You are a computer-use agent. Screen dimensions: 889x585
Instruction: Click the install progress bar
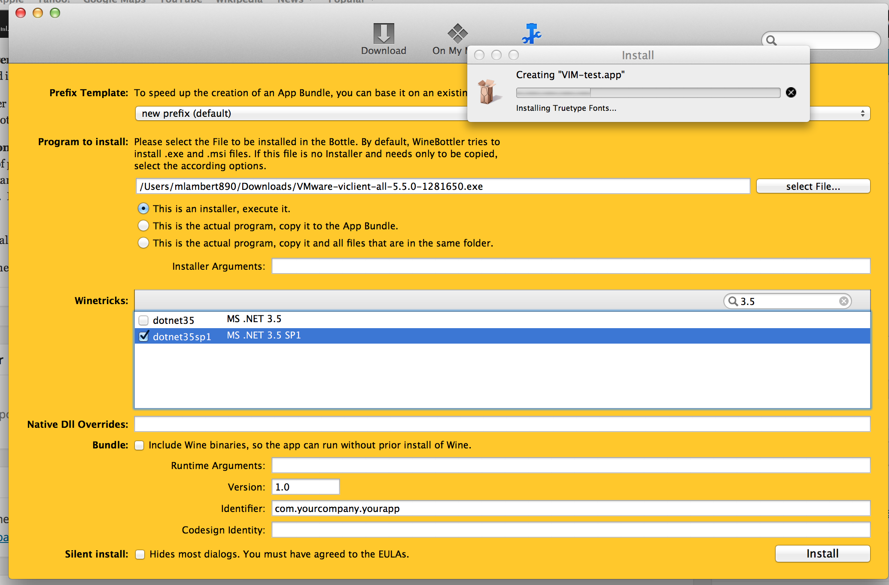pyautogui.click(x=648, y=92)
